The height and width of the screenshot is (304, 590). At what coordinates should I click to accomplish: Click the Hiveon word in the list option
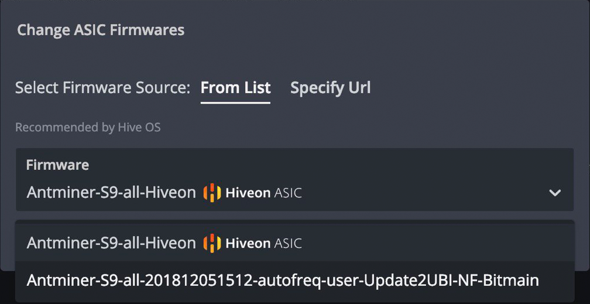click(x=247, y=243)
